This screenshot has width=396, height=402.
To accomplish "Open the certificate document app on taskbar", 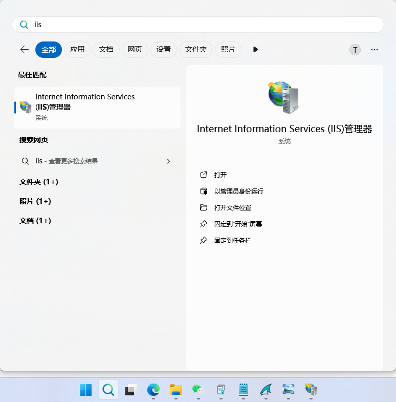I will (x=221, y=390).
